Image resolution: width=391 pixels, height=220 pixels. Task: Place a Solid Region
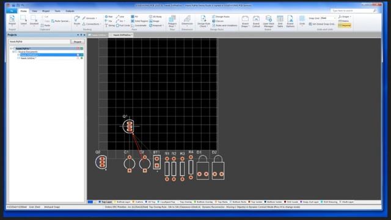click(139, 21)
